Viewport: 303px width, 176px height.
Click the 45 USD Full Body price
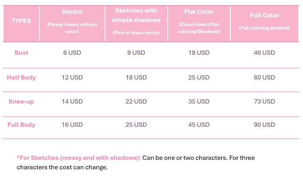199,125
